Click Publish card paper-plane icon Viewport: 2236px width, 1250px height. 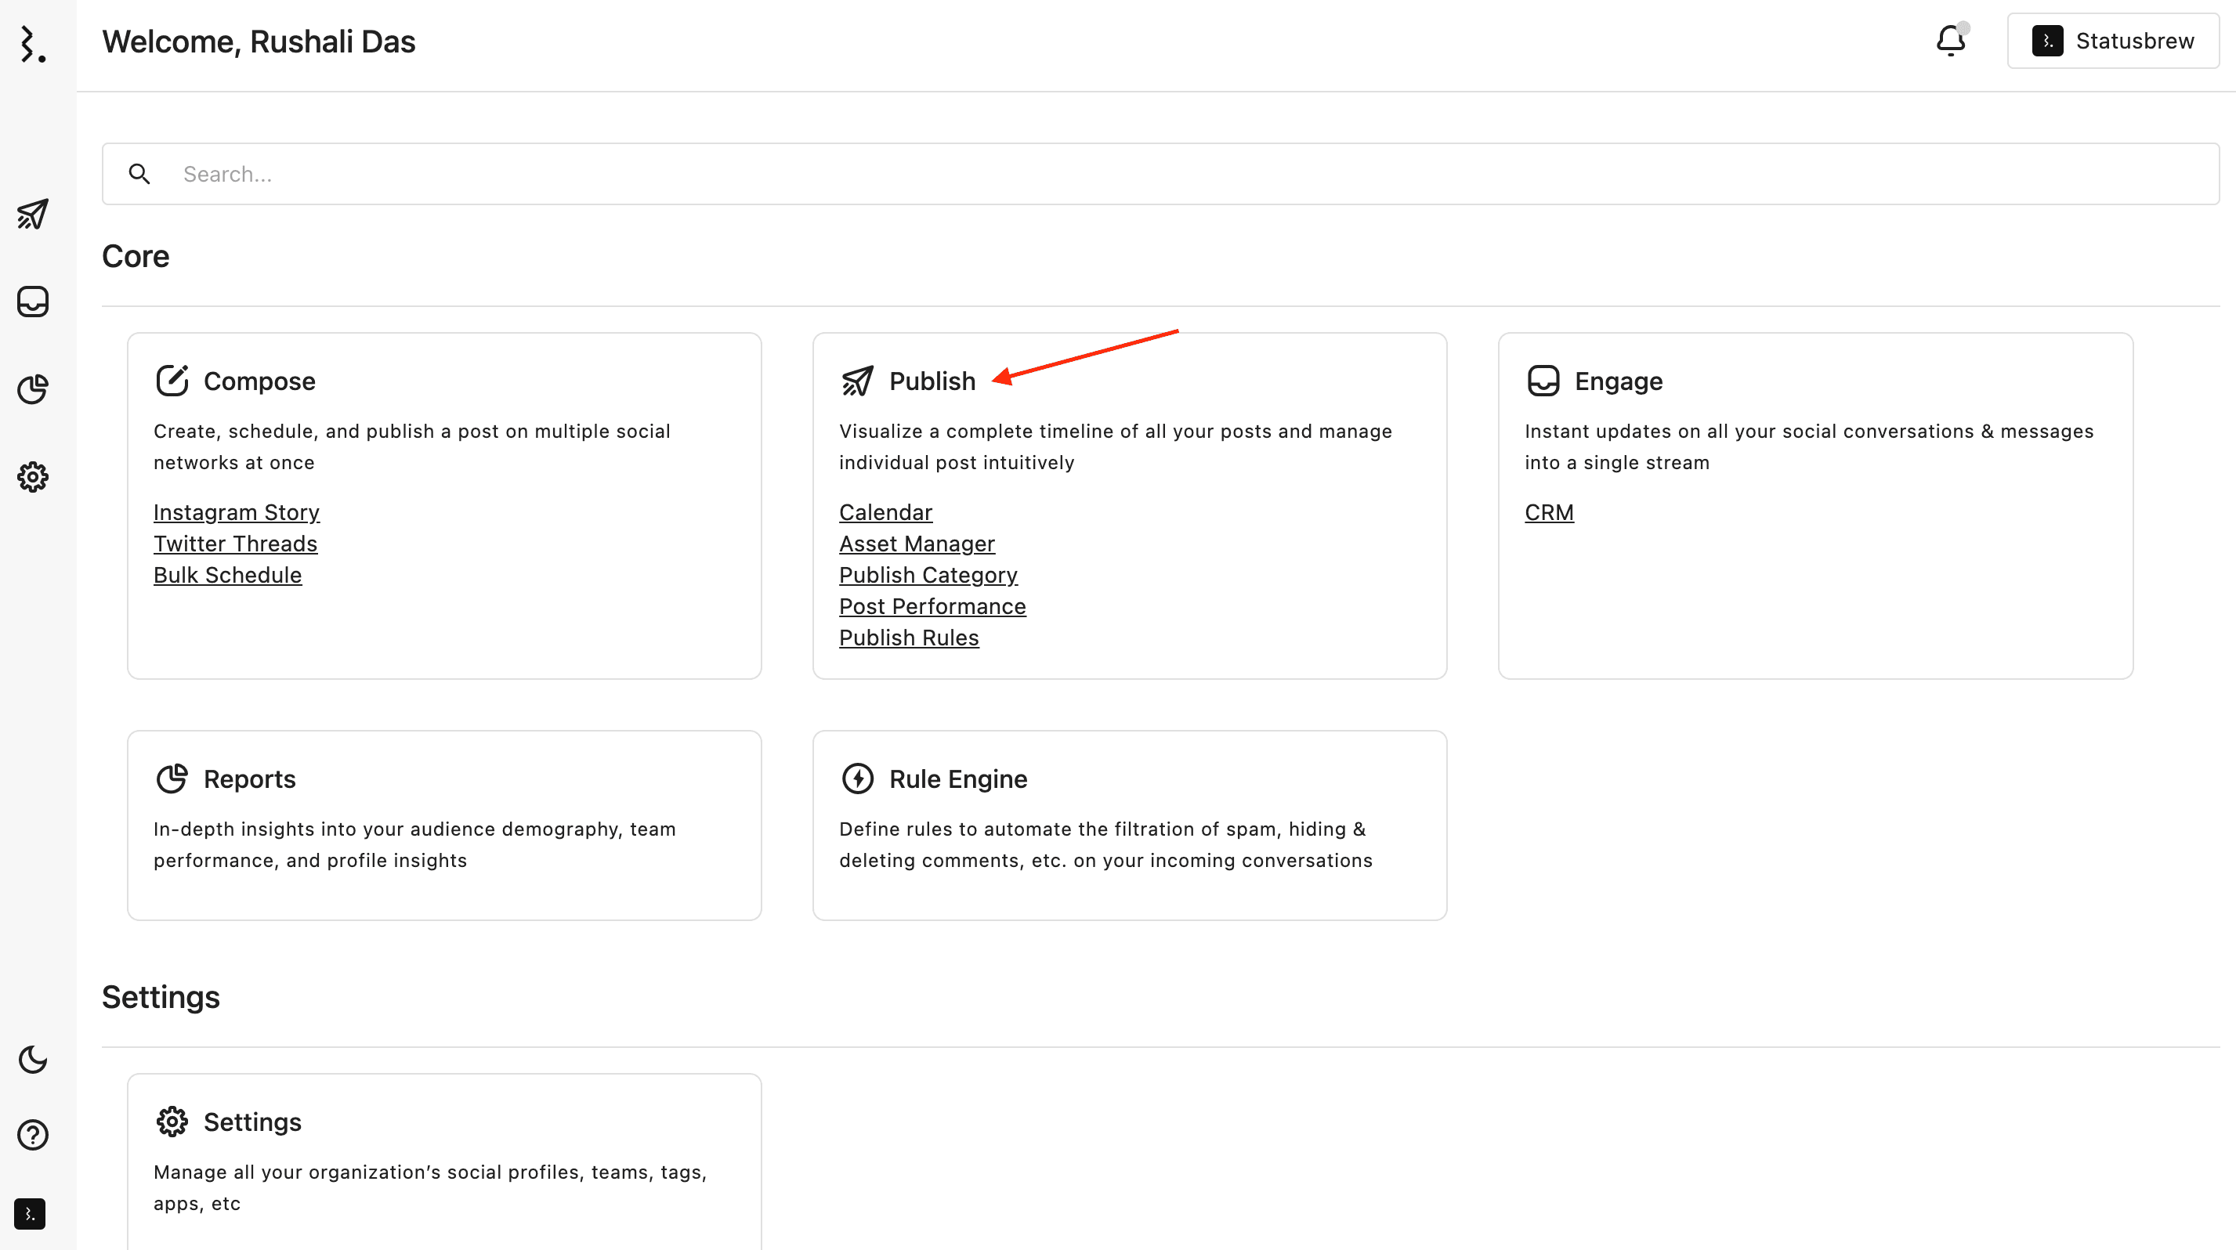click(x=858, y=381)
